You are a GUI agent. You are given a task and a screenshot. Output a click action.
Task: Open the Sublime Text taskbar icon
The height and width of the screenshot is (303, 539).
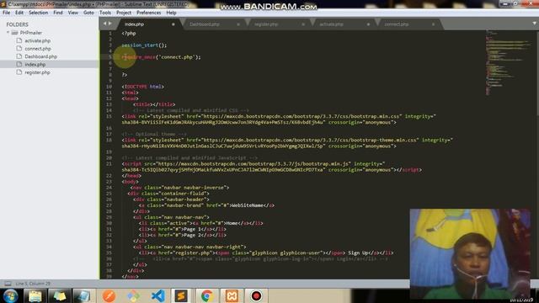click(182, 295)
